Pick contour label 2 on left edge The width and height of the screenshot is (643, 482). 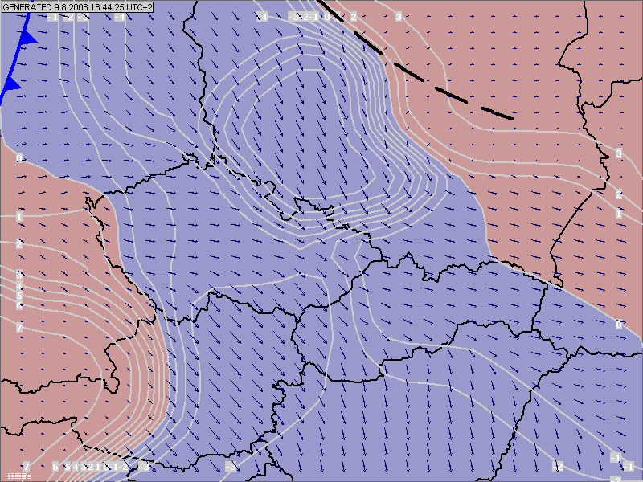point(19,243)
